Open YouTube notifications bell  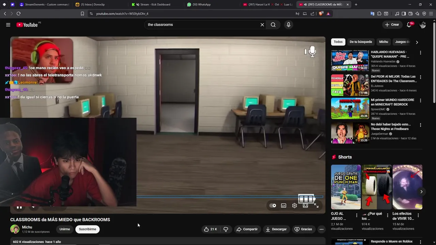coord(409,24)
